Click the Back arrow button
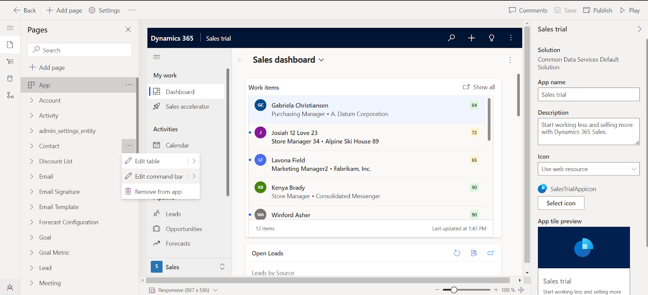Viewport: 648px width, 295px height. [24, 10]
